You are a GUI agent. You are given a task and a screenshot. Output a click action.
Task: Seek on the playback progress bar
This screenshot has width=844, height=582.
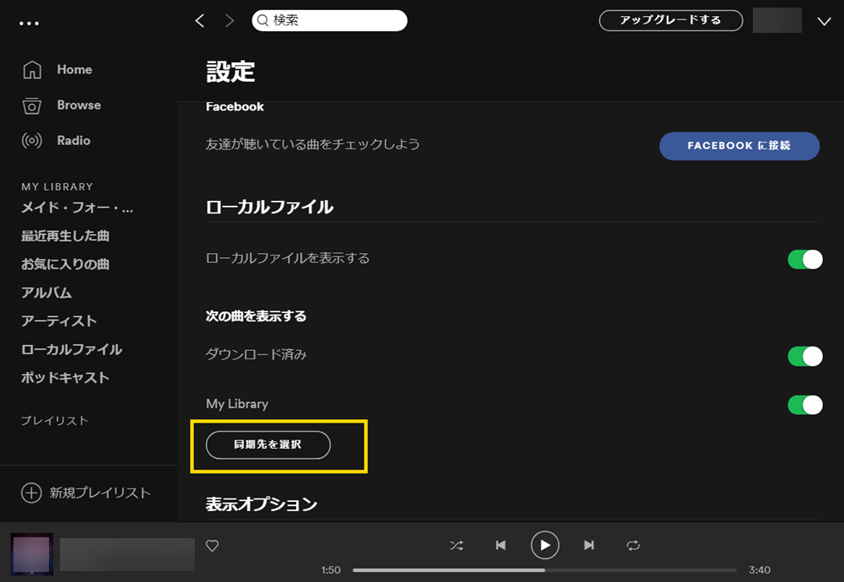click(544, 569)
